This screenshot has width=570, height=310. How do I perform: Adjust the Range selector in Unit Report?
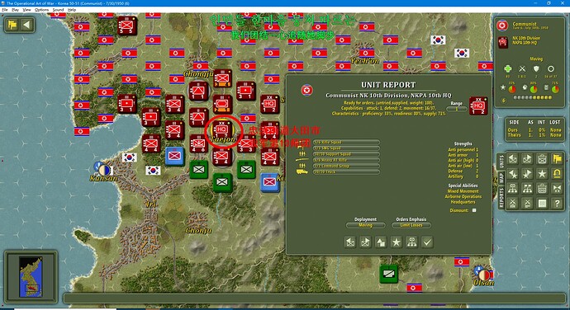coord(457,109)
